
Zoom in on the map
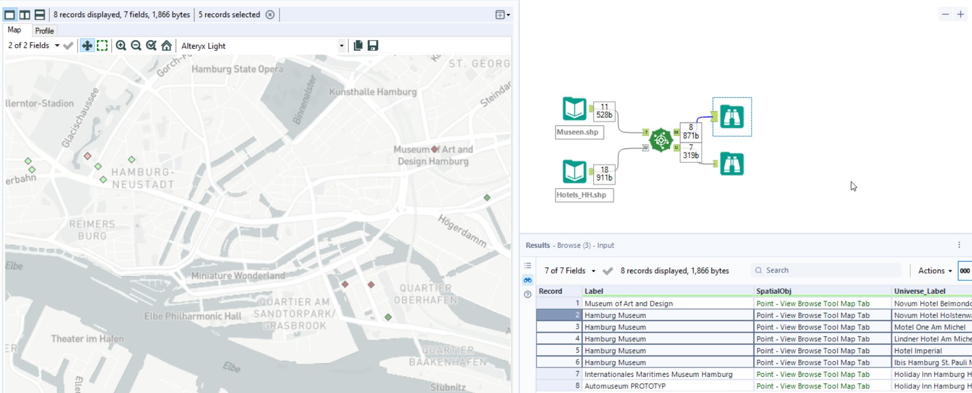tap(121, 46)
